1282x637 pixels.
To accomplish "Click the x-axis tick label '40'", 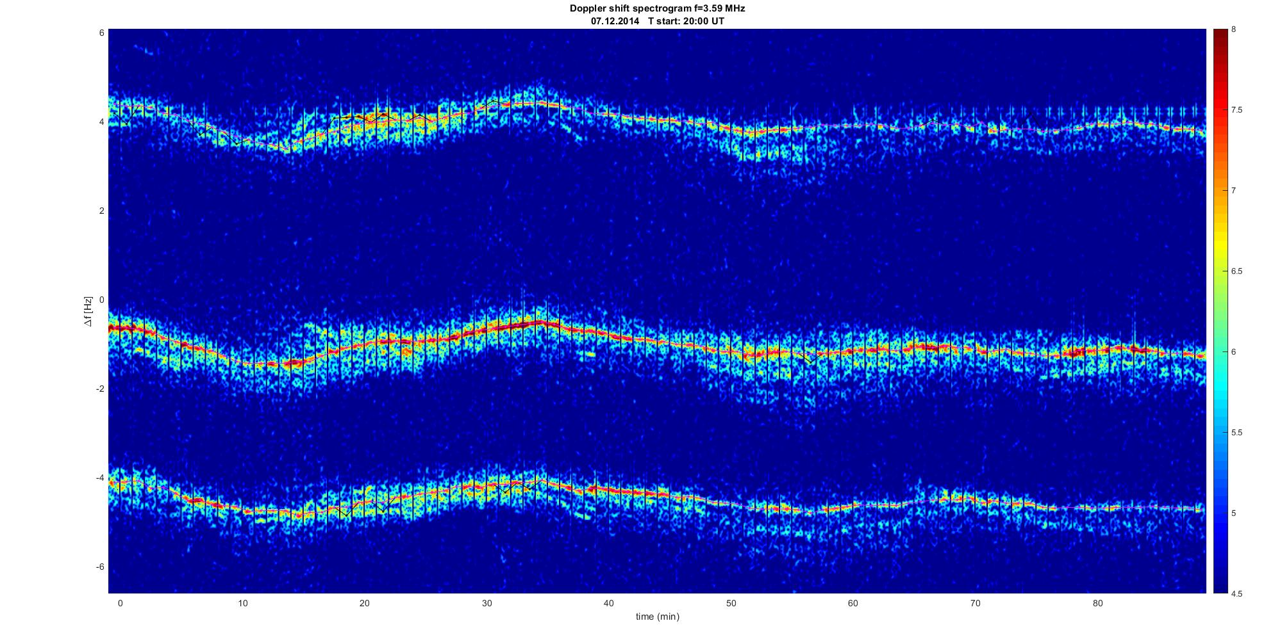I will (608, 603).
